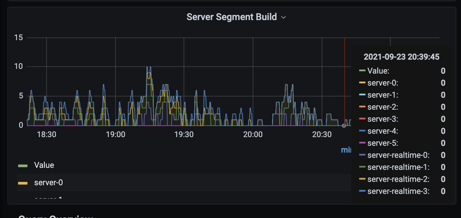This screenshot has width=461, height=218.
Task: Click the green Value legend color swatch
Action: coord(22,166)
